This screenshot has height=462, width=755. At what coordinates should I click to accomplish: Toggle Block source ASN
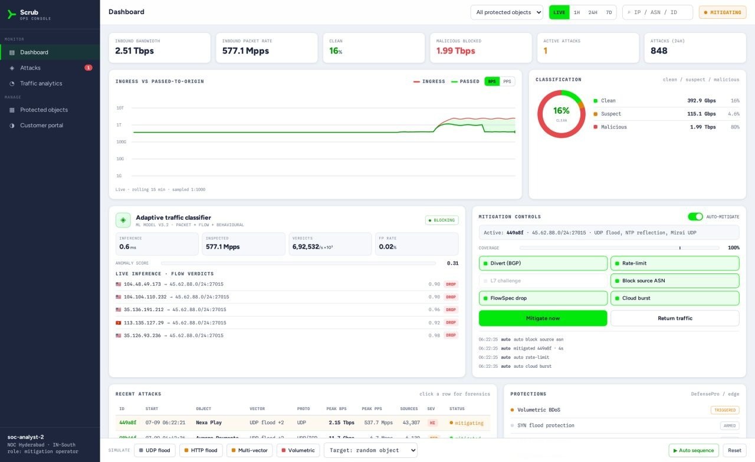tap(675, 280)
